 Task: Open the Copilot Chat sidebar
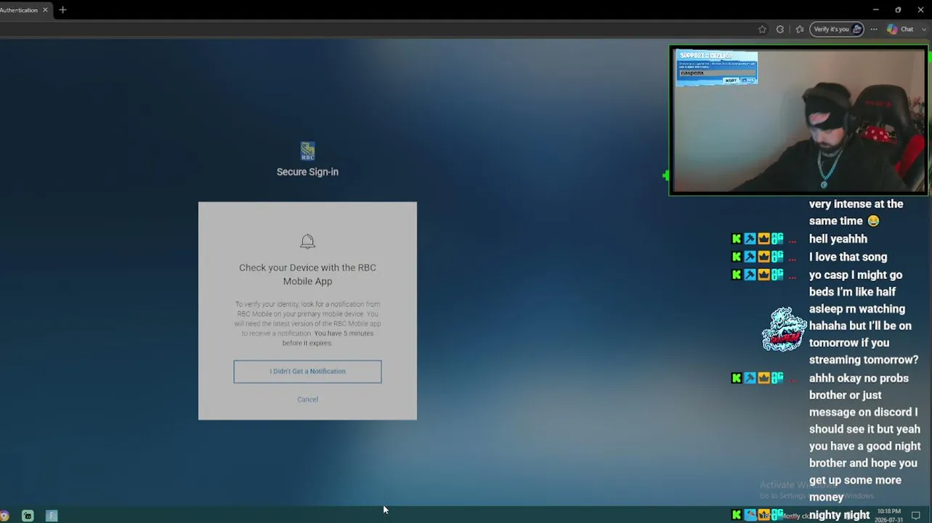click(900, 29)
